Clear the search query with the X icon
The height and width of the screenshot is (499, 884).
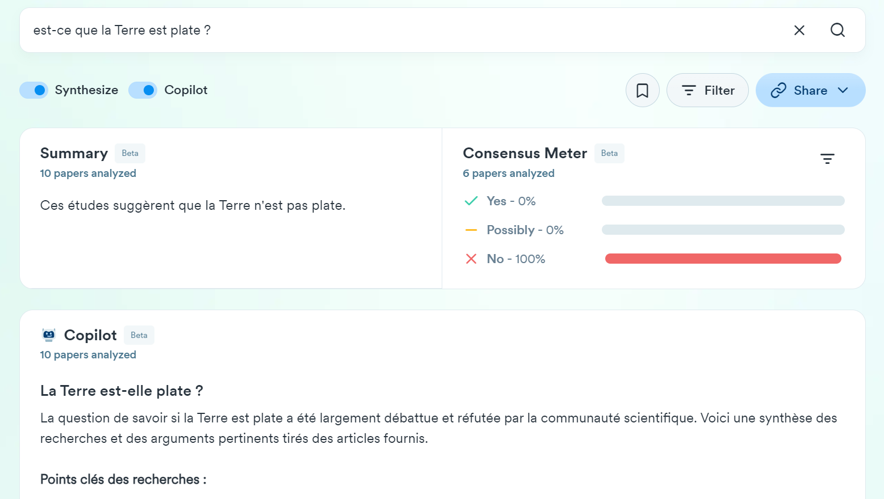(799, 30)
